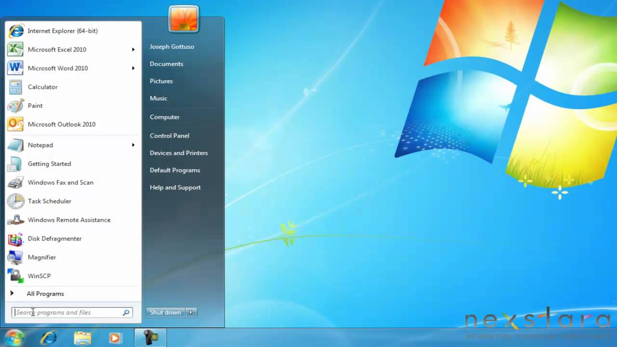Select the Magnifier text label
The height and width of the screenshot is (347, 617).
point(42,257)
